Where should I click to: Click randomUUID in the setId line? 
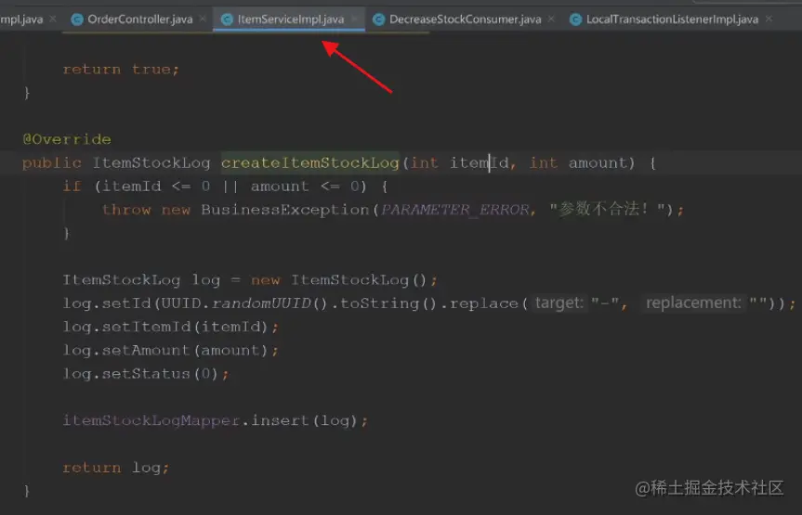pos(261,303)
